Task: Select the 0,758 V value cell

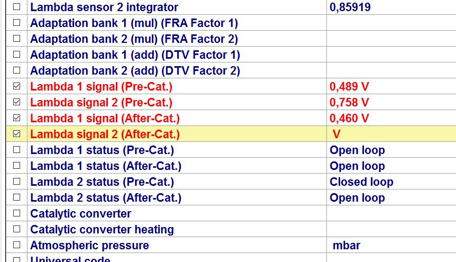Action: 349,102
